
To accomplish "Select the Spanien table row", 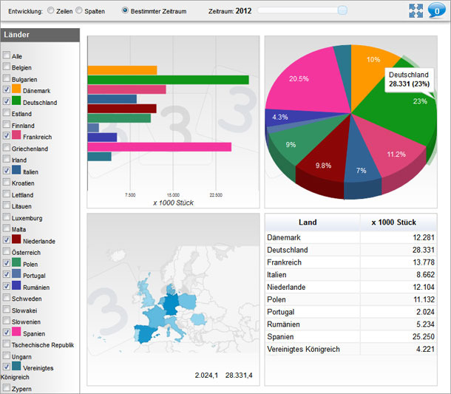I will (351, 337).
